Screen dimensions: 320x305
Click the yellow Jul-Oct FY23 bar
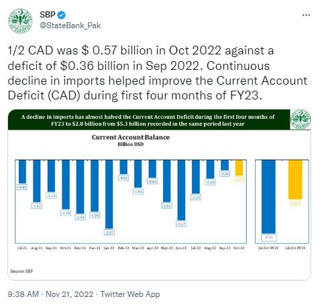coord(295,179)
